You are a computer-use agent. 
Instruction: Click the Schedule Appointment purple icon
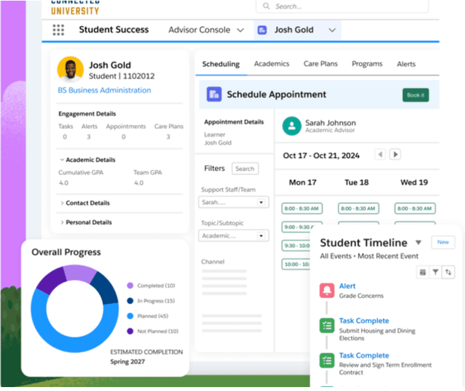pyautogui.click(x=214, y=94)
